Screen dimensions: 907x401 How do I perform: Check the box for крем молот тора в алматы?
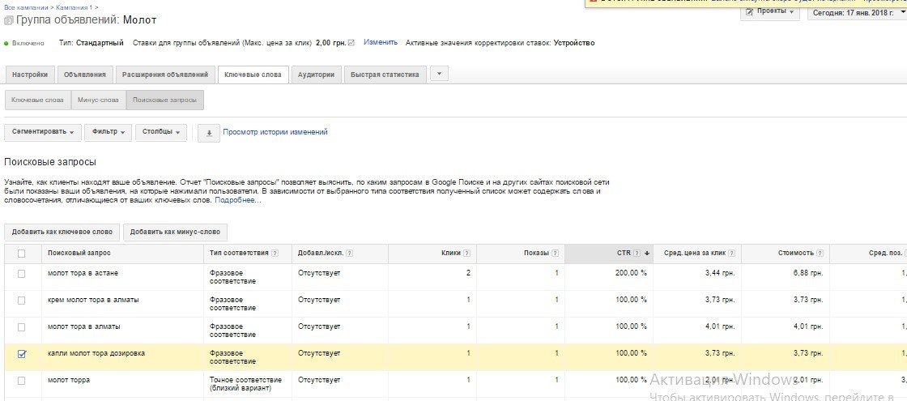(21, 301)
